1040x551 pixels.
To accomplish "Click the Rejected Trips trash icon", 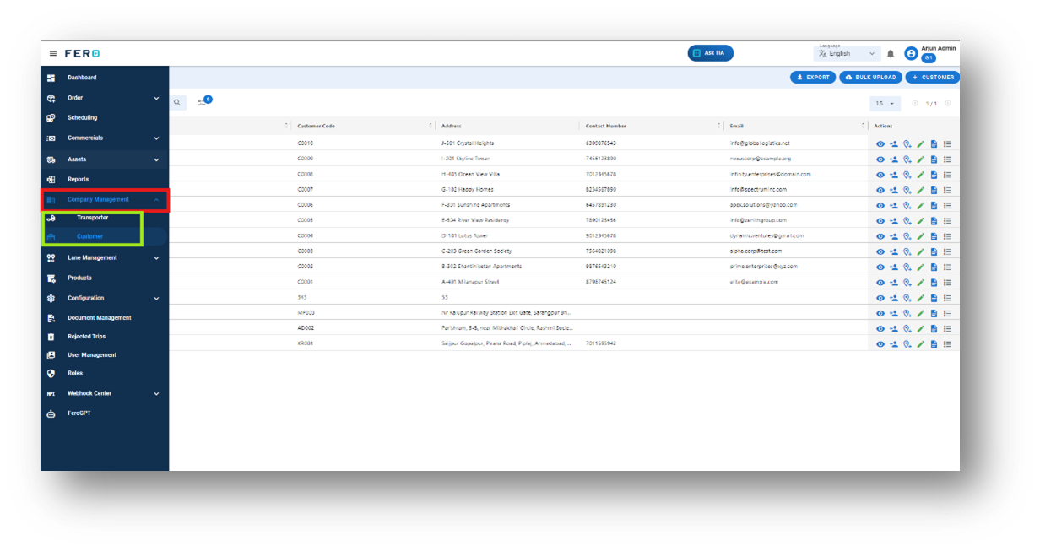I will point(51,337).
